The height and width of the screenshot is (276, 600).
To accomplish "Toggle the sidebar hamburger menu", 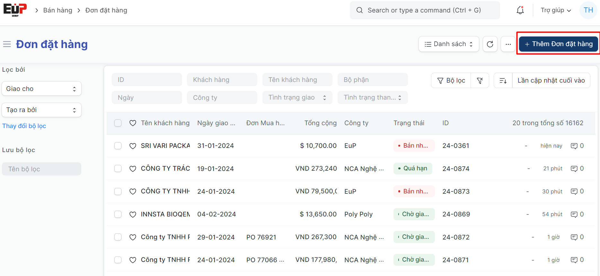I will (x=7, y=44).
